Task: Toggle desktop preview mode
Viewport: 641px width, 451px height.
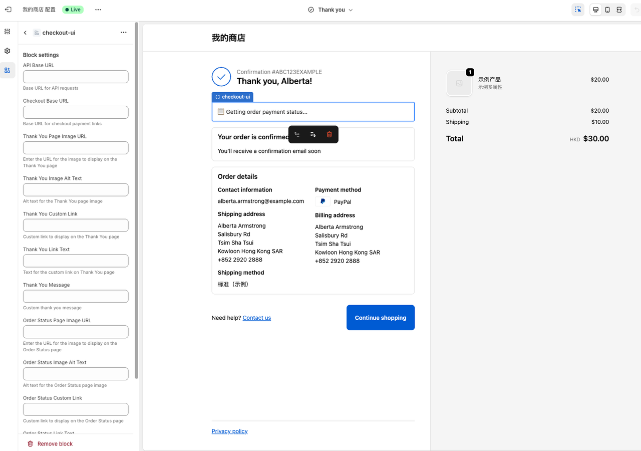Action: tap(595, 10)
